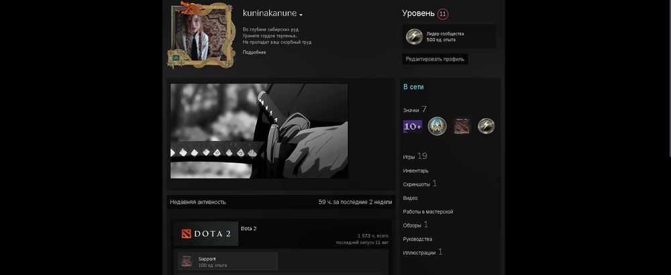This screenshot has width=671, height=275.
Task: Click the Недавняя активность header
Action: click(x=198, y=202)
